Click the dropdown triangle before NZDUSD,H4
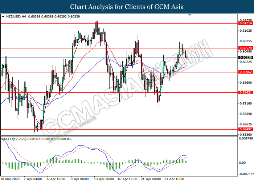 coord(3,17)
